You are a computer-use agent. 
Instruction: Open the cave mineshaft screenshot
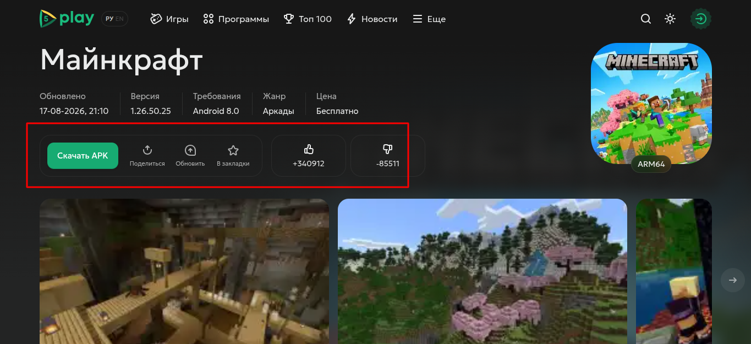(184, 271)
